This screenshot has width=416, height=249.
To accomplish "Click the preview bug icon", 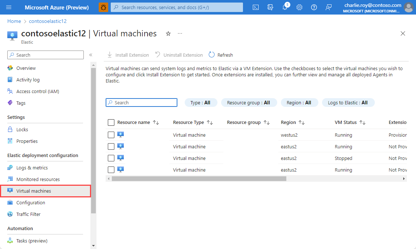I will pyautogui.click(x=103, y=7).
